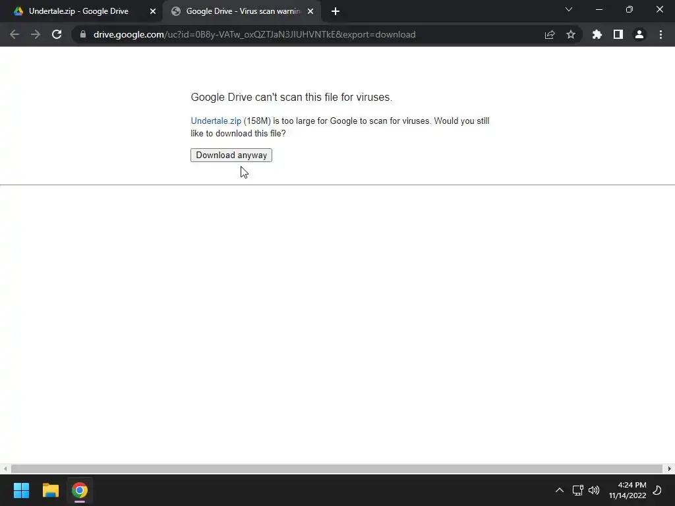The height and width of the screenshot is (506, 675).
Task: Open File Explorer from the taskbar
Action: (50, 490)
